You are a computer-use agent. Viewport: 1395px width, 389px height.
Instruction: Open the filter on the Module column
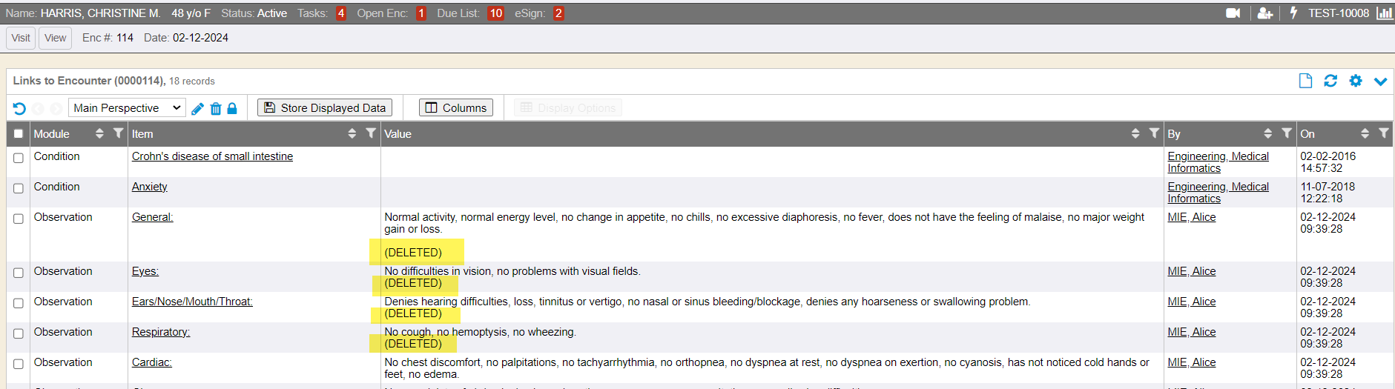118,133
